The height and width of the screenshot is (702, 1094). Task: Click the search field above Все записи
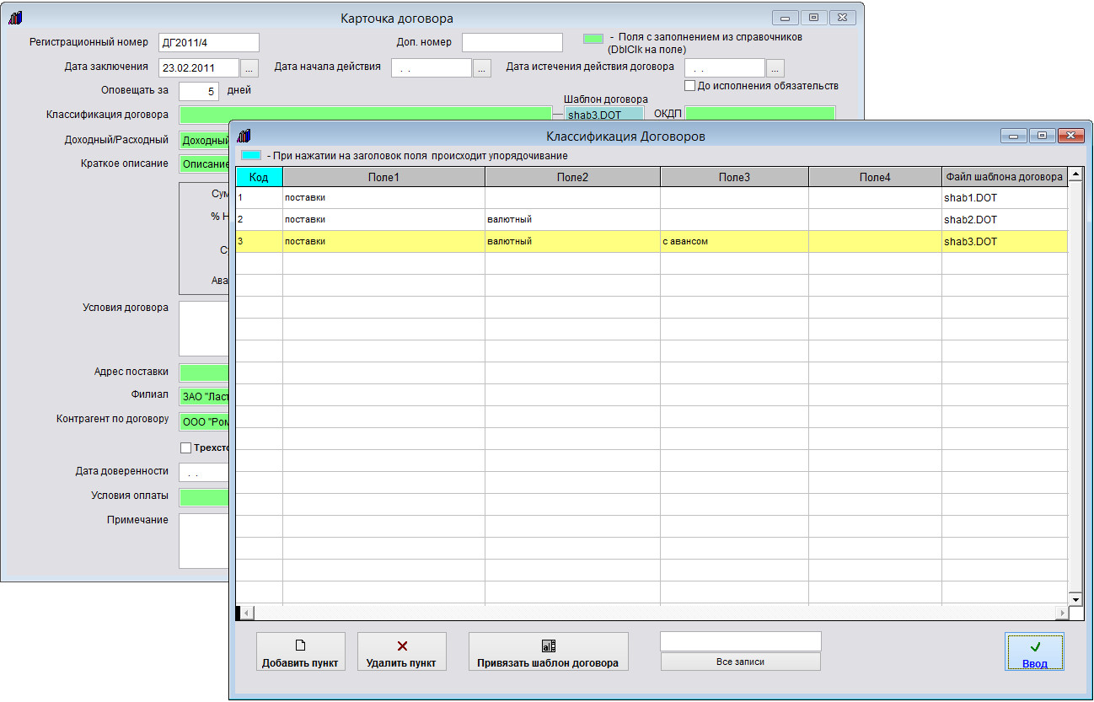pyautogui.click(x=740, y=641)
